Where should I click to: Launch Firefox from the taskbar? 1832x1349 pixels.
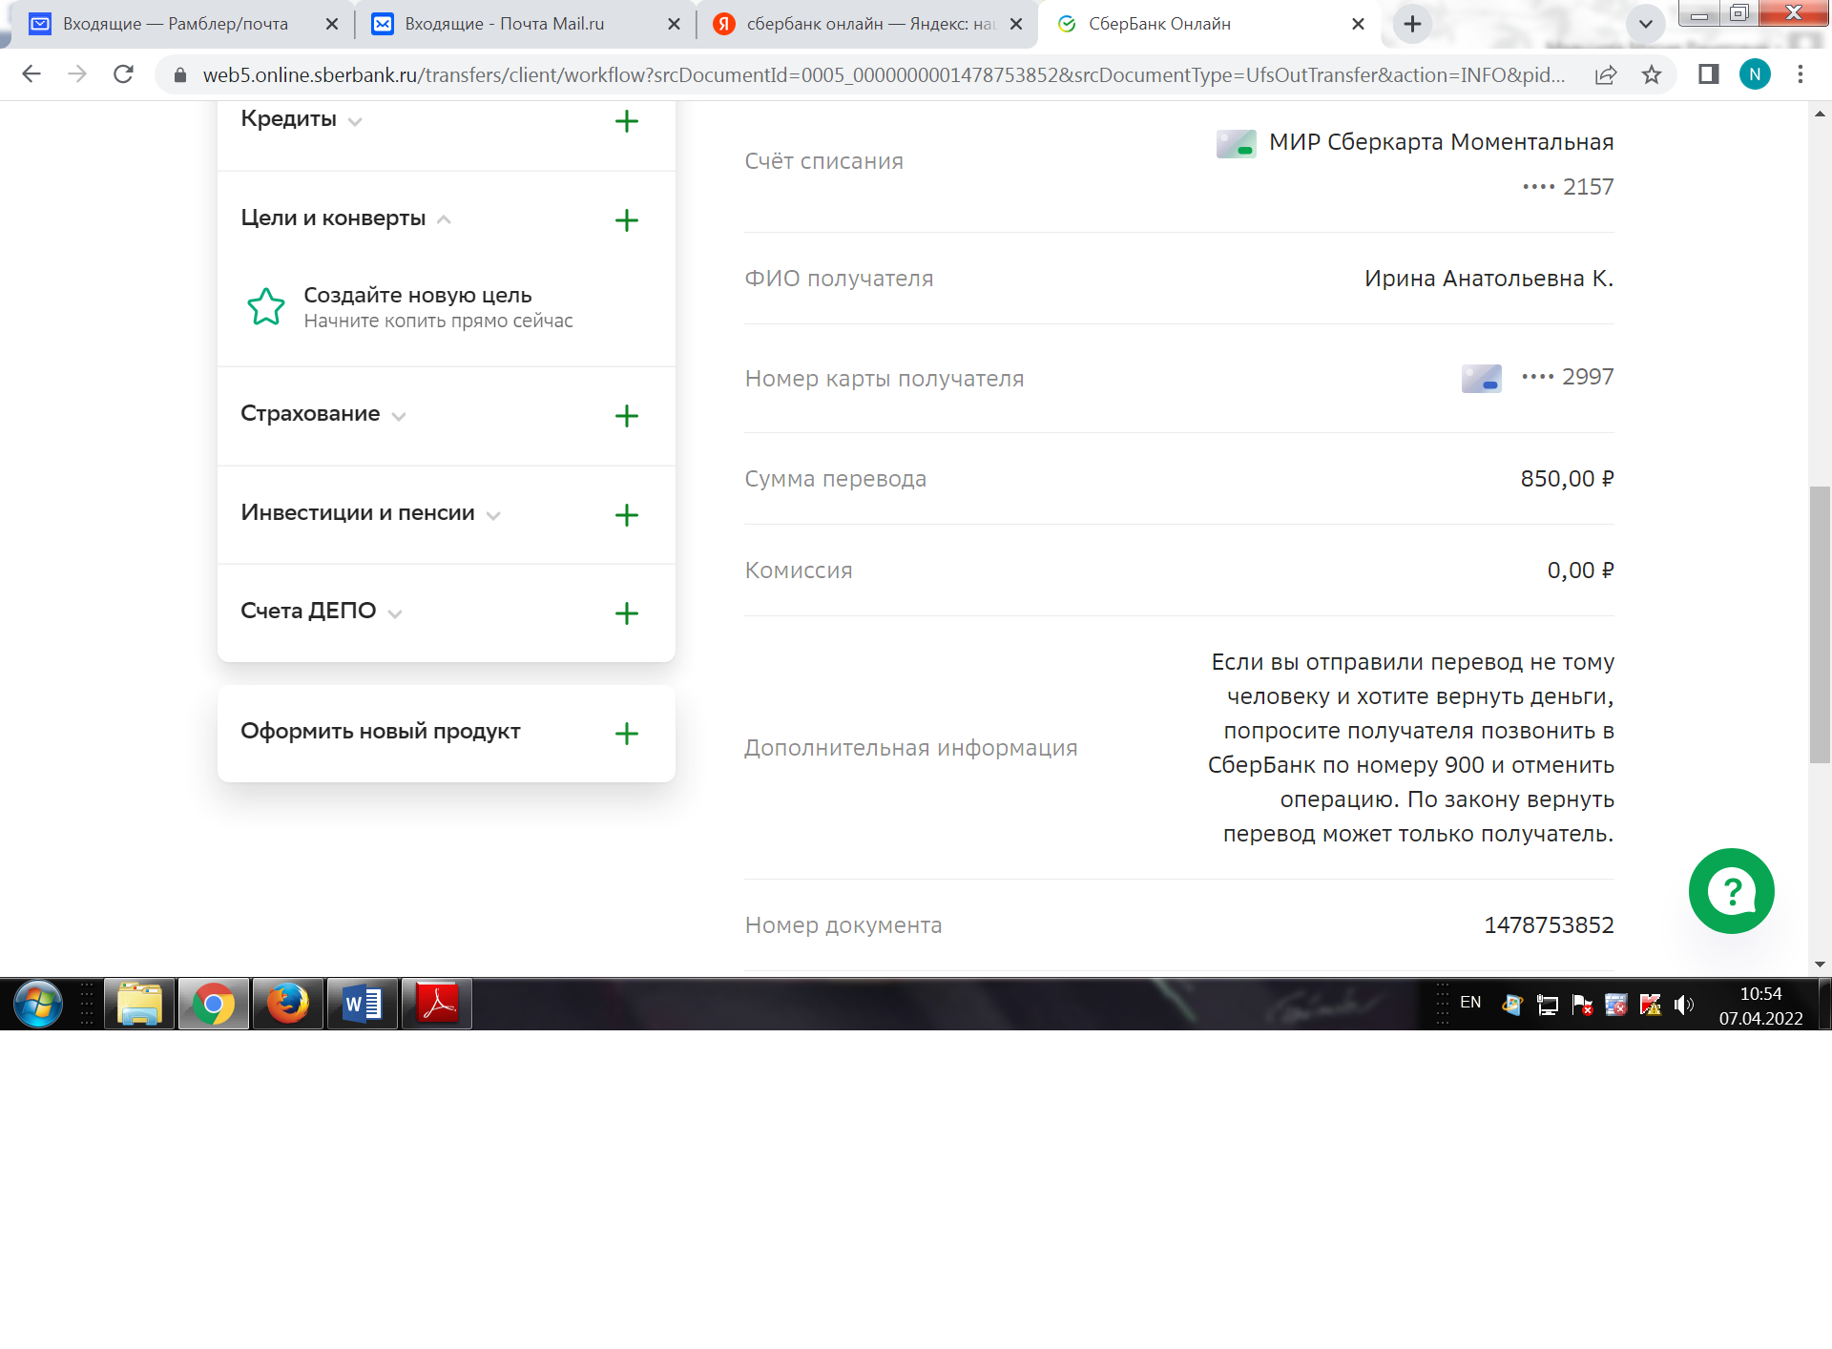click(288, 1004)
